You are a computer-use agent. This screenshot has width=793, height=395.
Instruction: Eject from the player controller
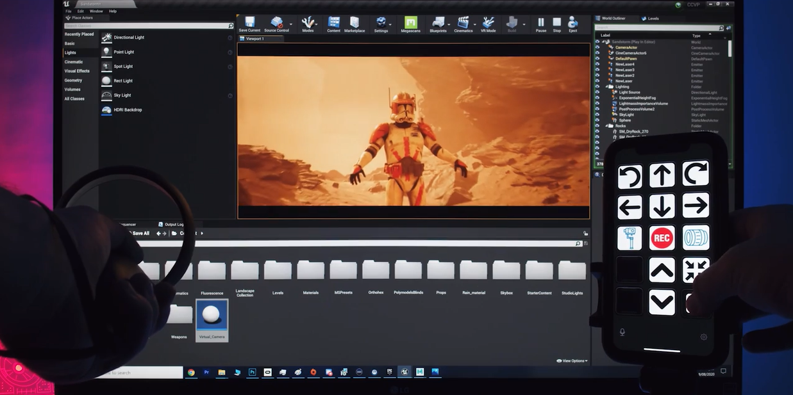point(573,24)
